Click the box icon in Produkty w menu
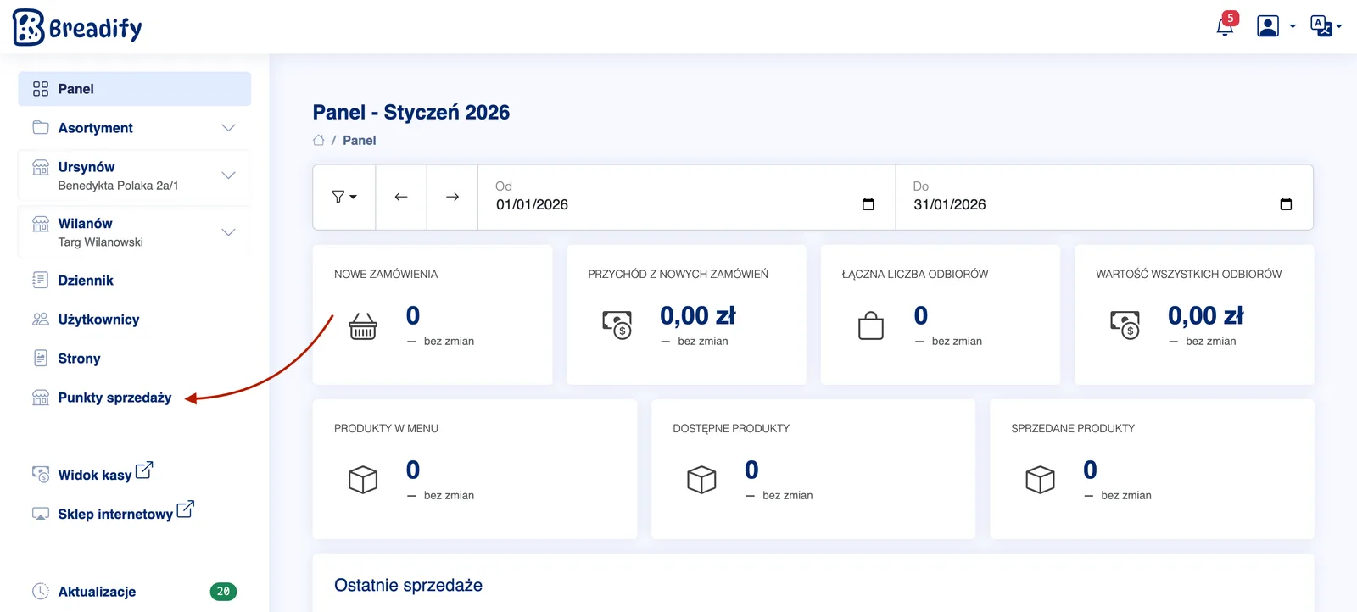This screenshot has height=612, width=1357. (x=363, y=480)
